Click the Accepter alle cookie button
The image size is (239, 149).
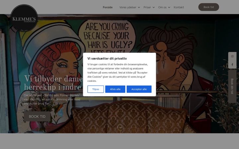pyautogui.click(x=139, y=89)
